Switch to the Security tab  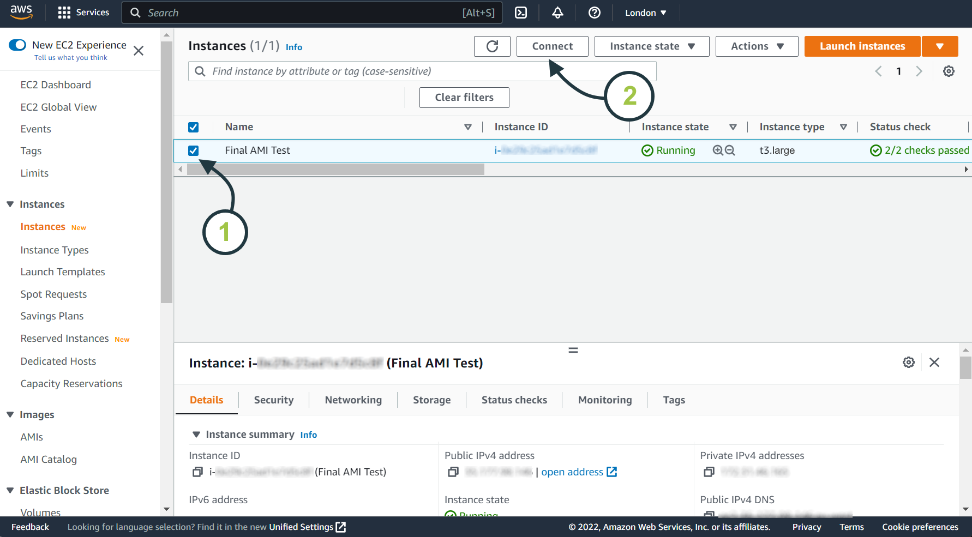pyautogui.click(x=273, y=400)
